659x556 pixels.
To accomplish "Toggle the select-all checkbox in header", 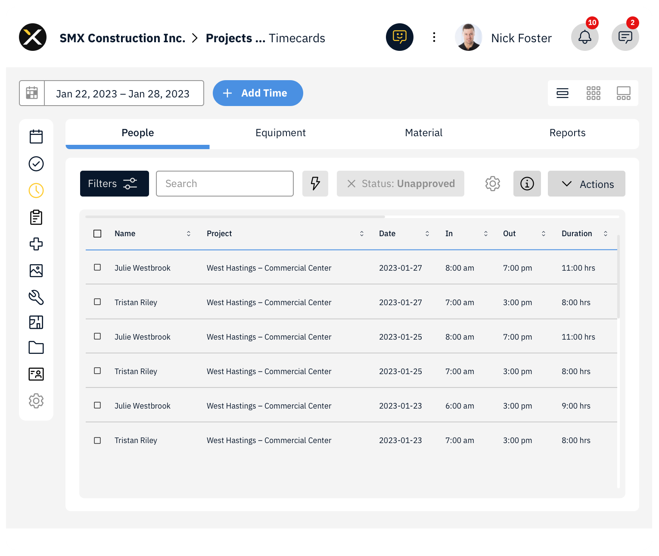I will click(97, 234).
